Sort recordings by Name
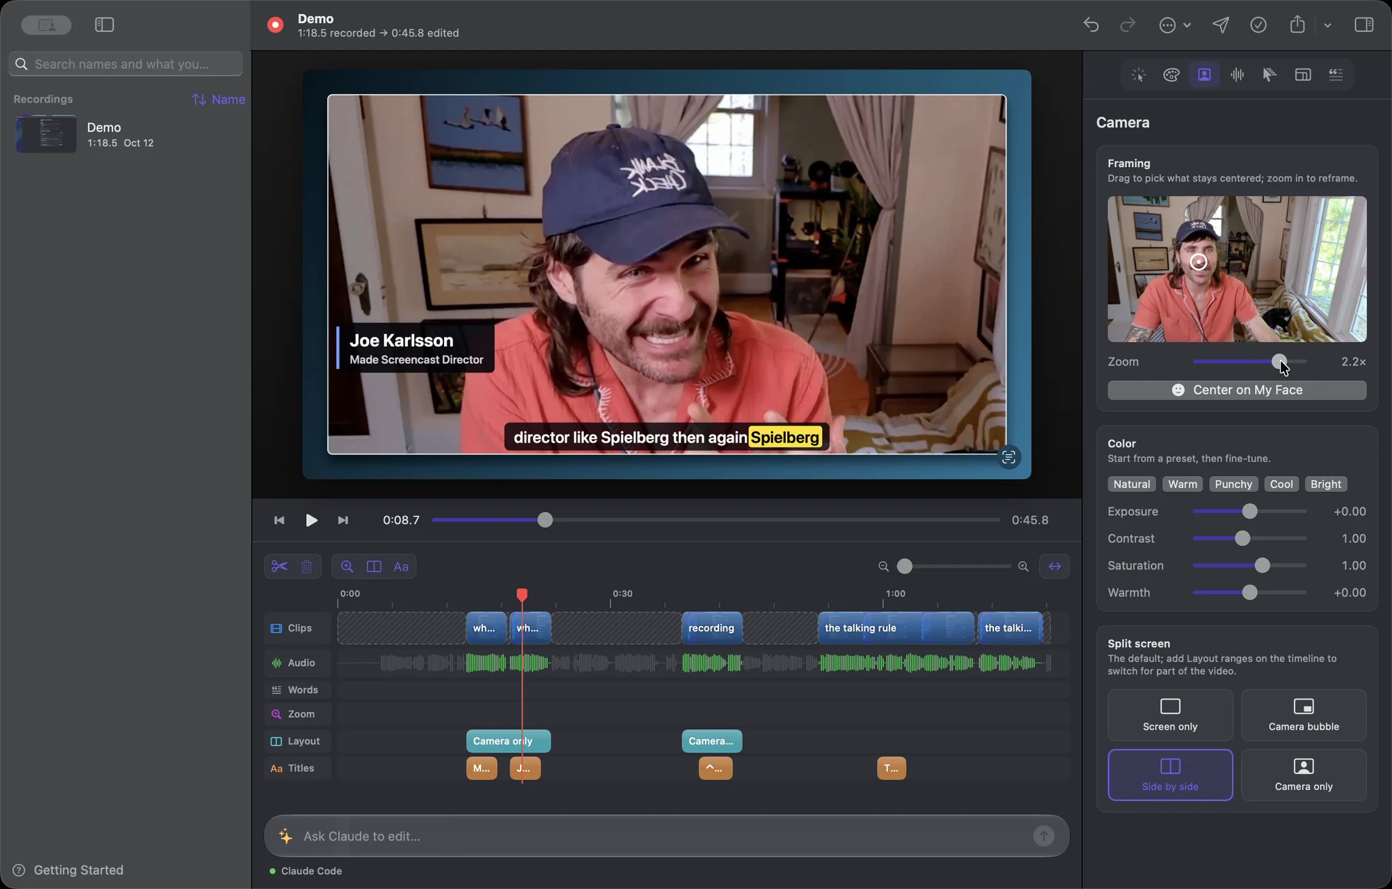Viewport: 1392px width, 889px height. tap(219, 100)
